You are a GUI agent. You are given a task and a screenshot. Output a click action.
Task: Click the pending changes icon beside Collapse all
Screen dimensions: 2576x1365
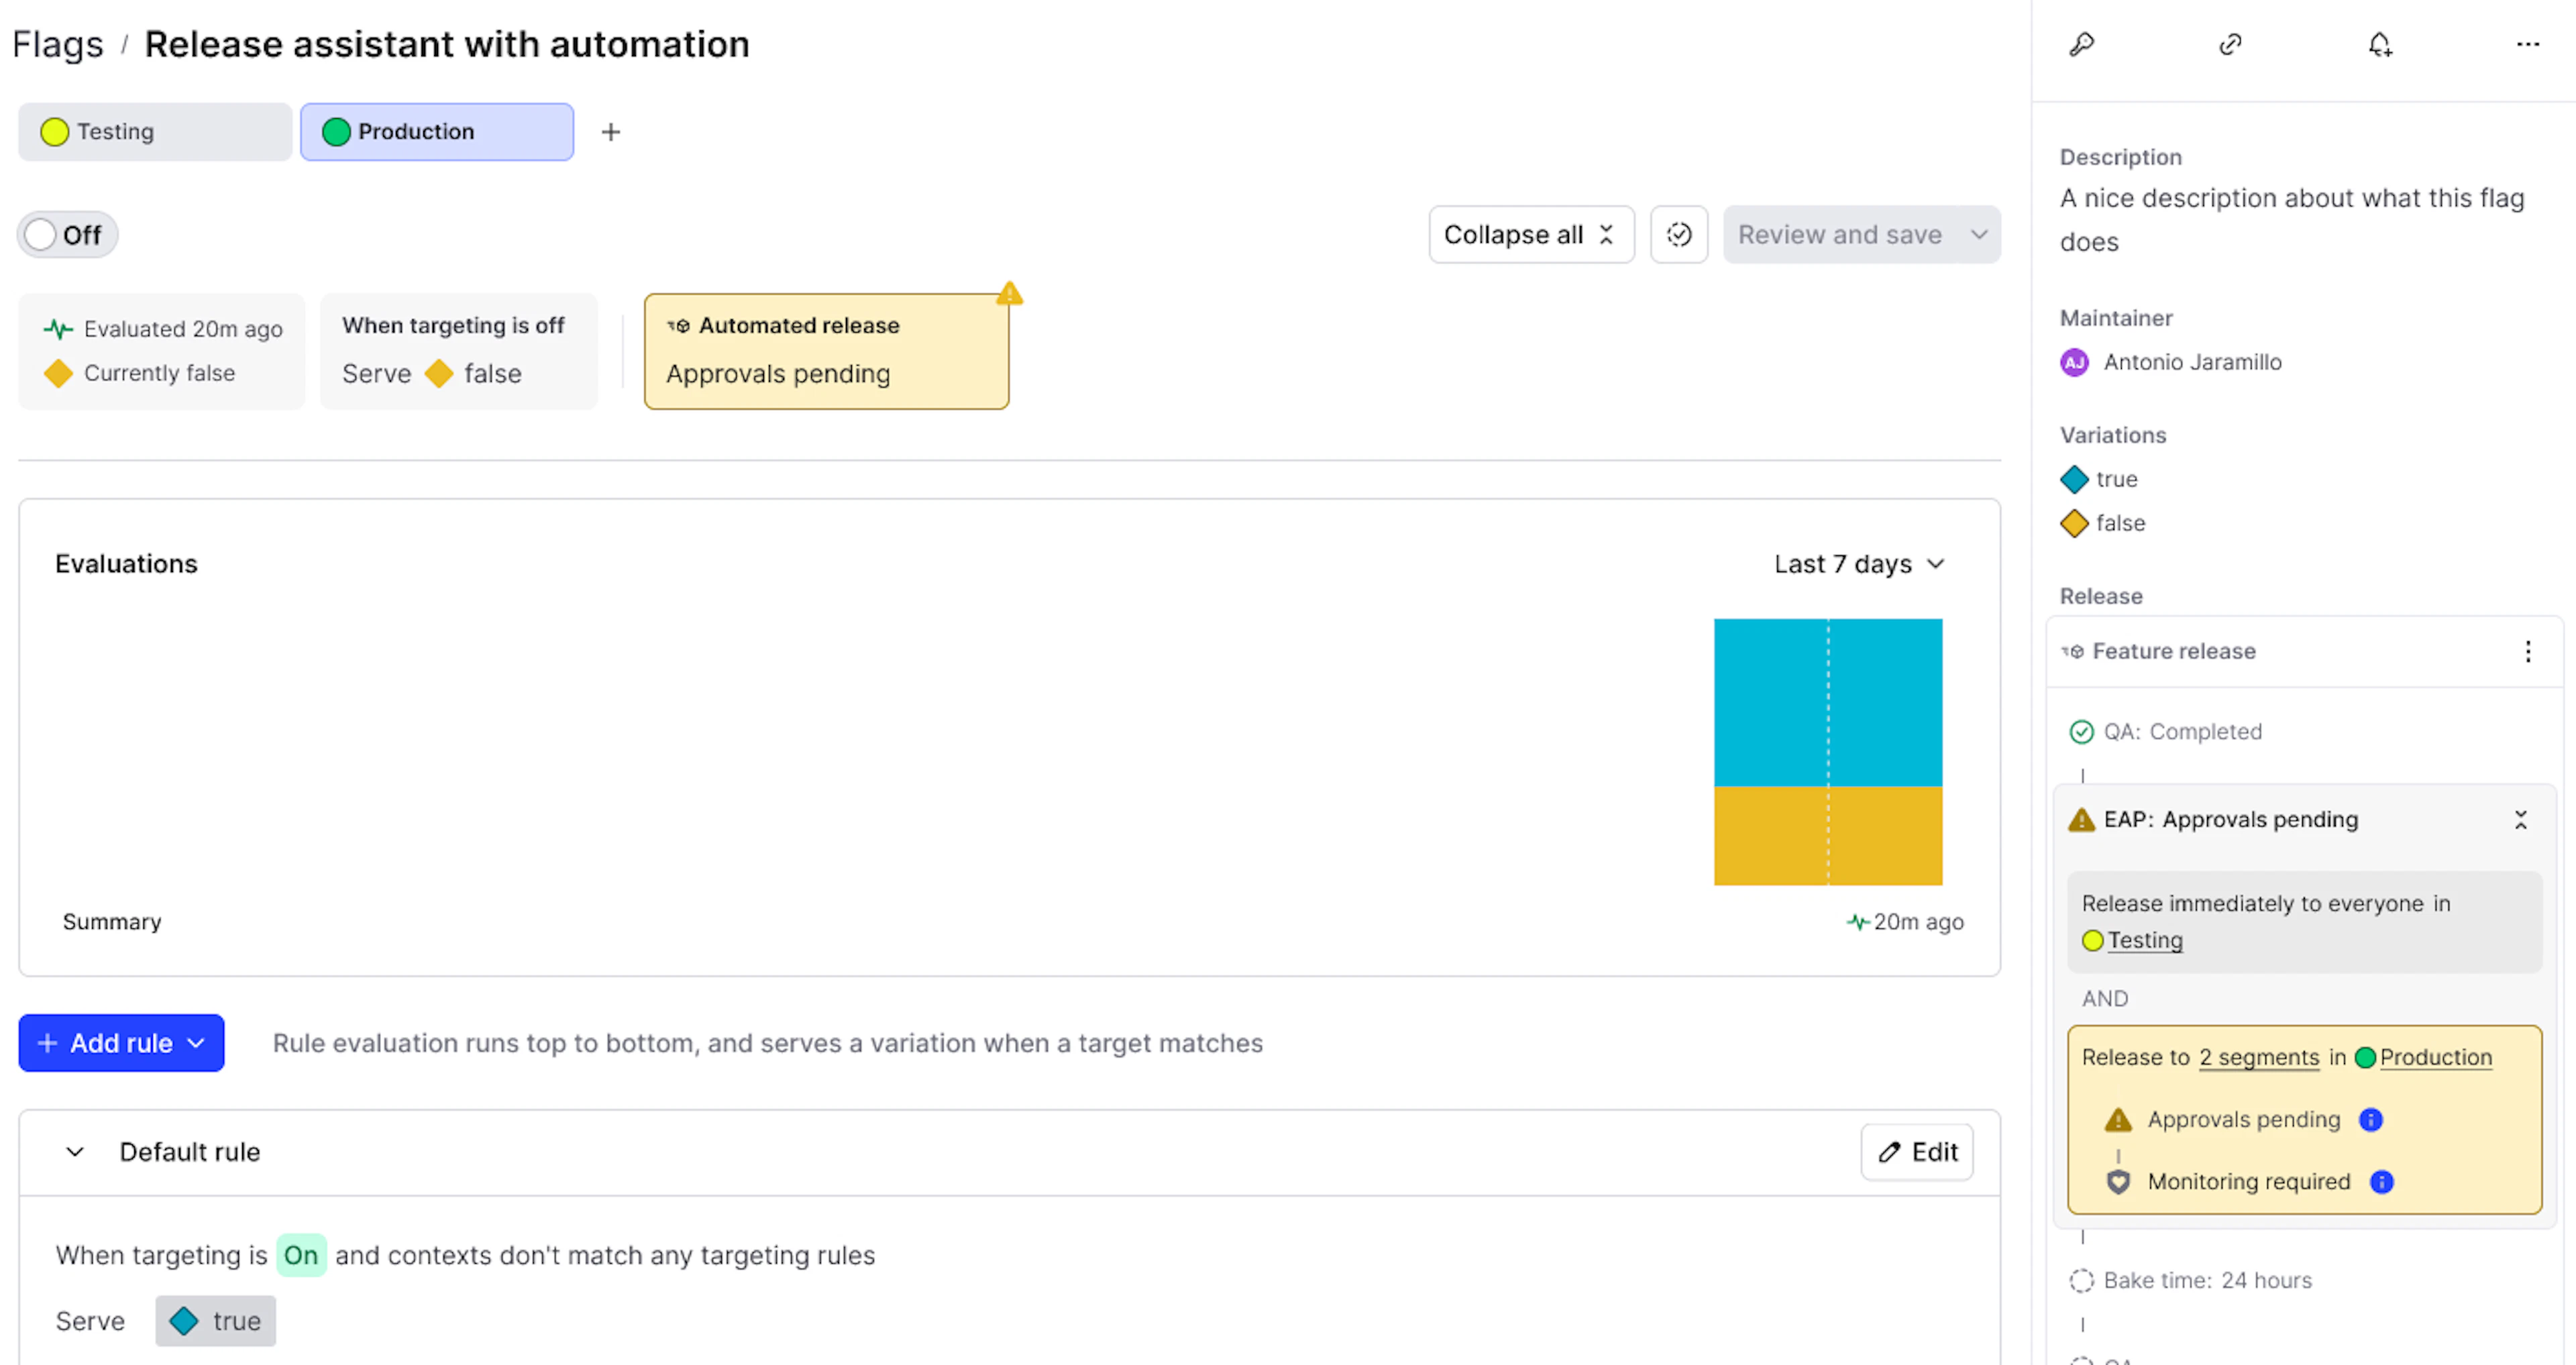1678,235
